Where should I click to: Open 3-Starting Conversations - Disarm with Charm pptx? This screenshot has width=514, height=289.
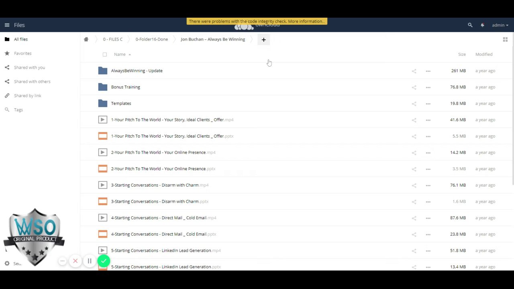tap(160, 201)
